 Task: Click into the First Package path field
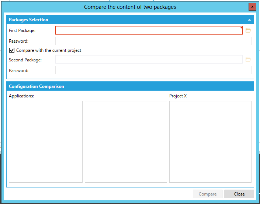tap(149, 31)
